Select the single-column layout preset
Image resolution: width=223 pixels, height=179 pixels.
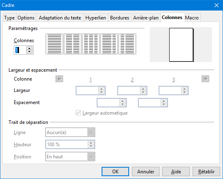coord(54,44)
